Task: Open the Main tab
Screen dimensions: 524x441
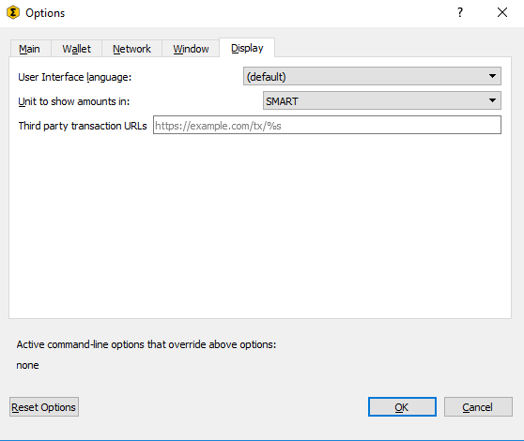Action: 30,49
